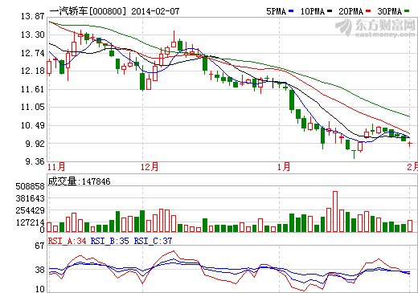Click the 127214 volume axis label
The image size is (418, 293).
click(x=31, y=222)
